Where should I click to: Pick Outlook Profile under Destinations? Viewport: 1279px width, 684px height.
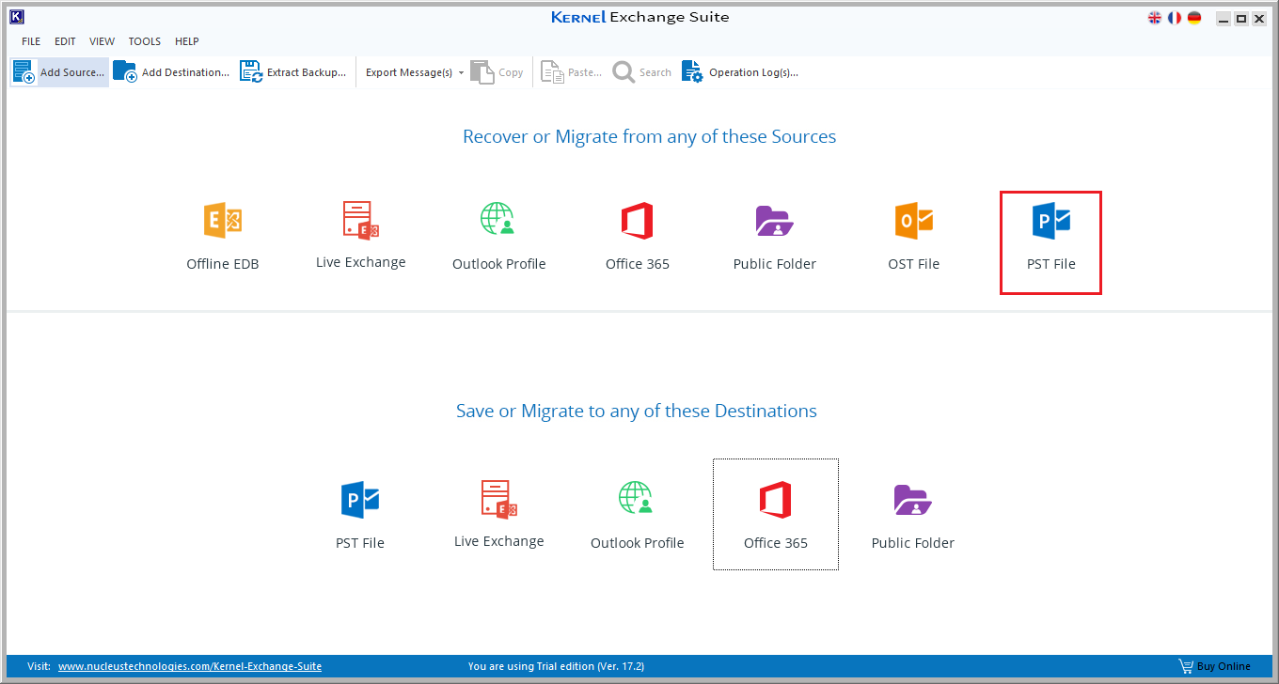[637, 516]
